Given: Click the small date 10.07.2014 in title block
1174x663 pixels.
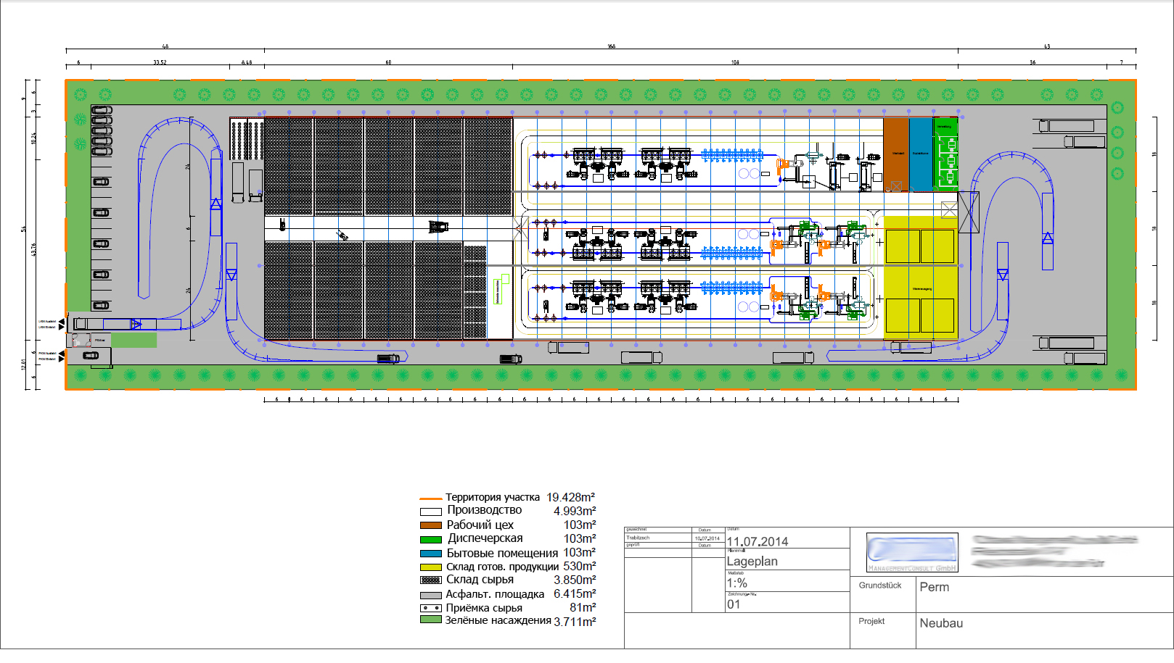Looking at the screenshot, I should click(x=707, y=538).
